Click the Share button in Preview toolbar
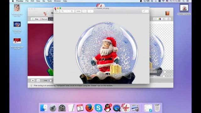The image size is (201, 113). click(x=90, y=11)
